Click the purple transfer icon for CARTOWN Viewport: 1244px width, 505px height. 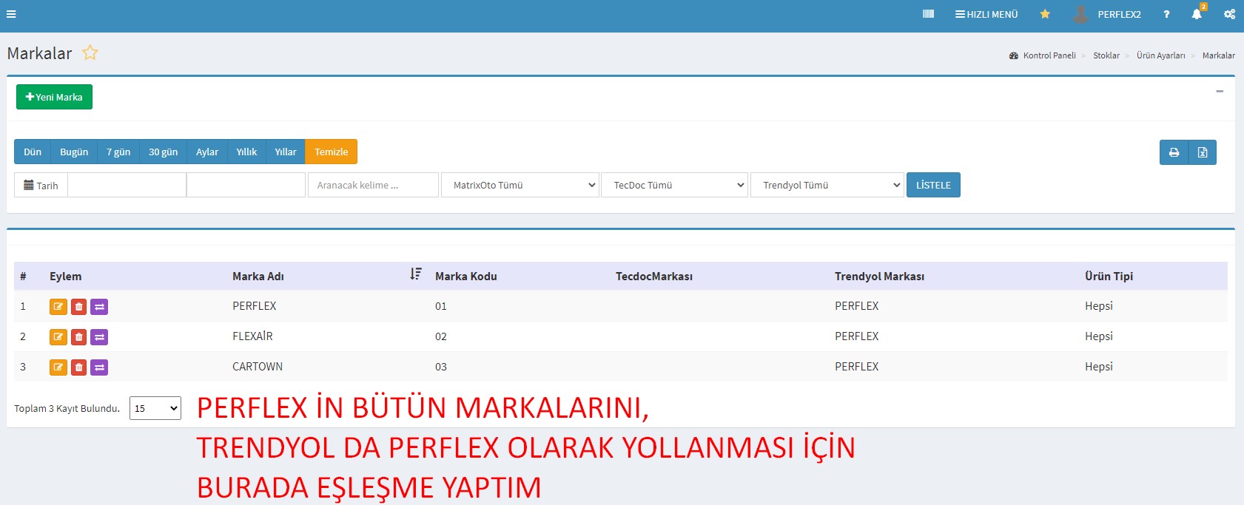(x=99, y=367)
